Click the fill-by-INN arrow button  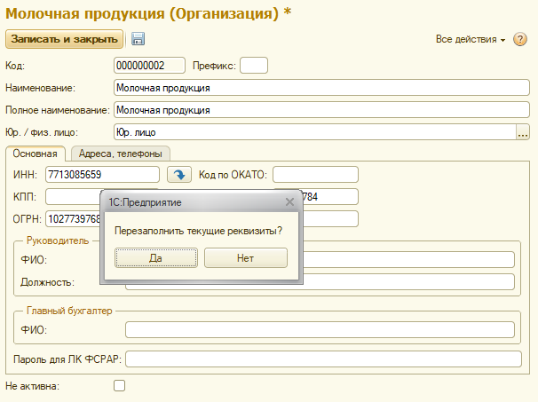[178, 175]
